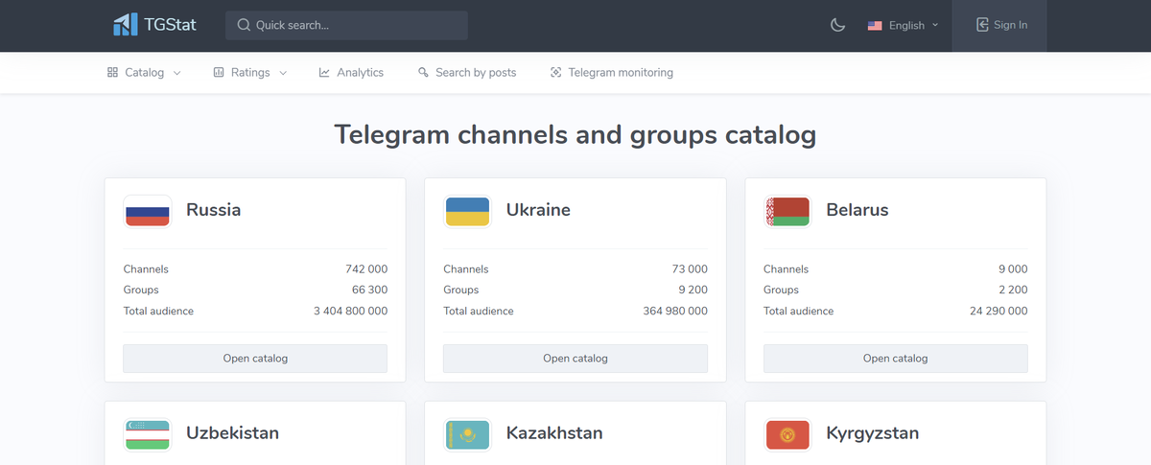Image resolution: width=1151 pixels, height=465 pixels.
Task: Open catalog for Belarus
Action: 896,359
